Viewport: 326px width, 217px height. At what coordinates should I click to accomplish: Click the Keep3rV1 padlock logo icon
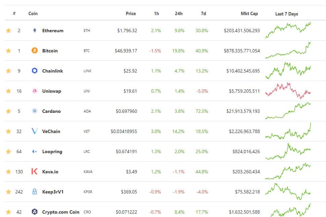click(35, 191)
